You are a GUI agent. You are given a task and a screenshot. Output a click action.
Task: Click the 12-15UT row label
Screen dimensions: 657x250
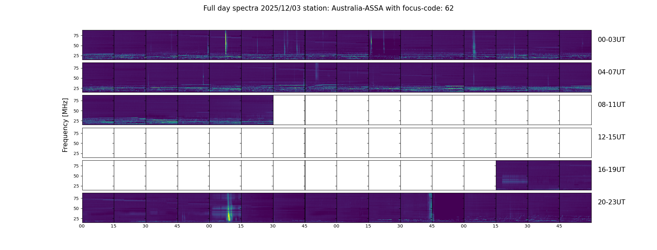point(611,137)
